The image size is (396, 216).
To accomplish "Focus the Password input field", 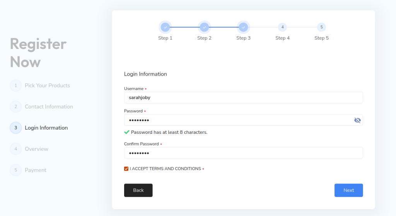I will [x=236, y=120].
